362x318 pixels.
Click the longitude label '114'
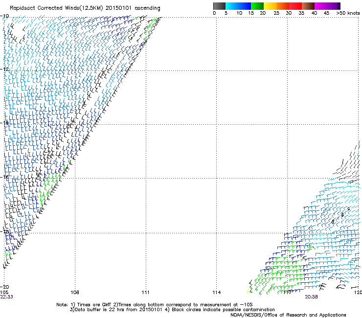click(x=217, y=293)
